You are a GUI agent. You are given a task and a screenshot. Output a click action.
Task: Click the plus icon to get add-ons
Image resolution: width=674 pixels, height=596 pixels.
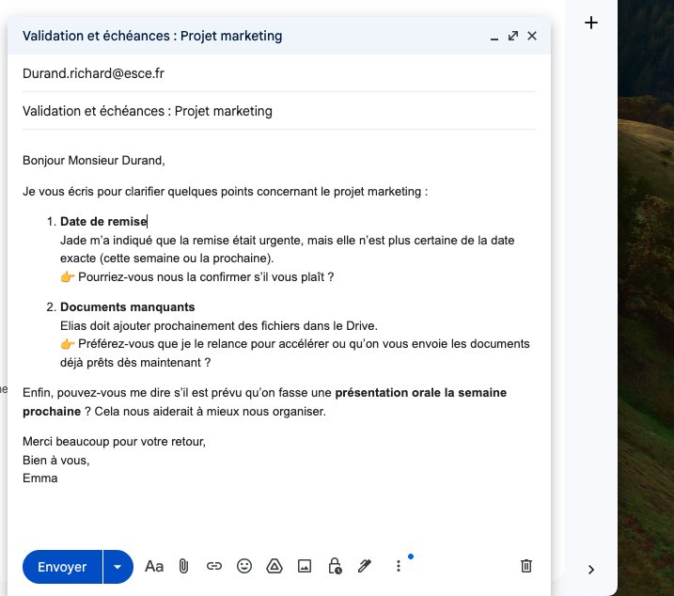(x=591, y=23)
